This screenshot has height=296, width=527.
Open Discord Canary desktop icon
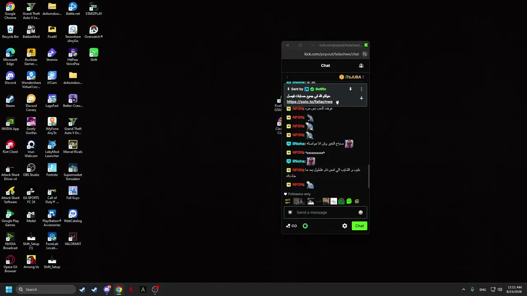coord(31,103)
